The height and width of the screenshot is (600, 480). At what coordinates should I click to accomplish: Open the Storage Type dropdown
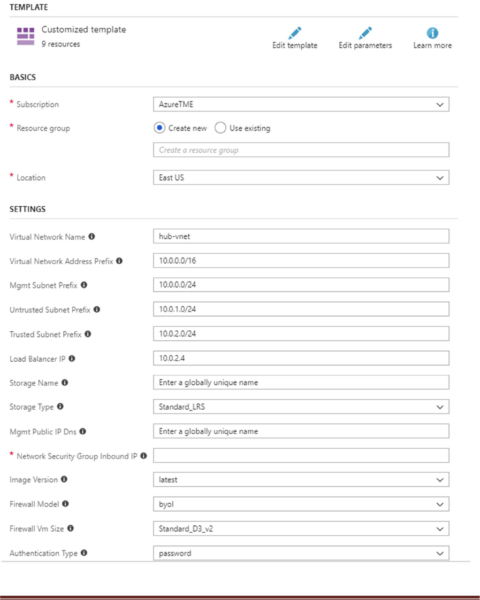click(301, 407)
